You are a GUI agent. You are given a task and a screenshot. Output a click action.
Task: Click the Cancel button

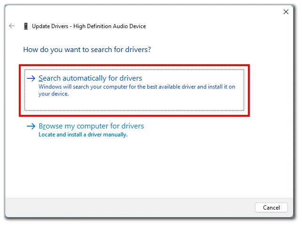[x=271, y=208]
